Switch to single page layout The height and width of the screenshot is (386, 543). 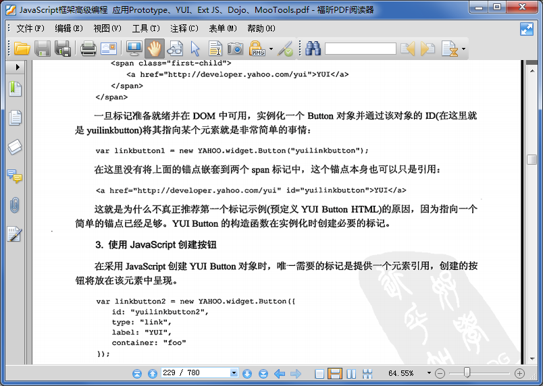click(x=319, y=374)
